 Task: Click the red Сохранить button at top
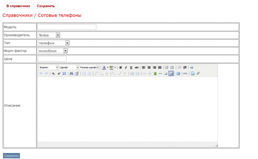pos(46,6)
